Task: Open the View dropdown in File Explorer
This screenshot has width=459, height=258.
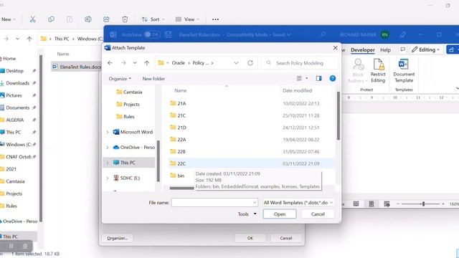Action: [x=187, y=19]
